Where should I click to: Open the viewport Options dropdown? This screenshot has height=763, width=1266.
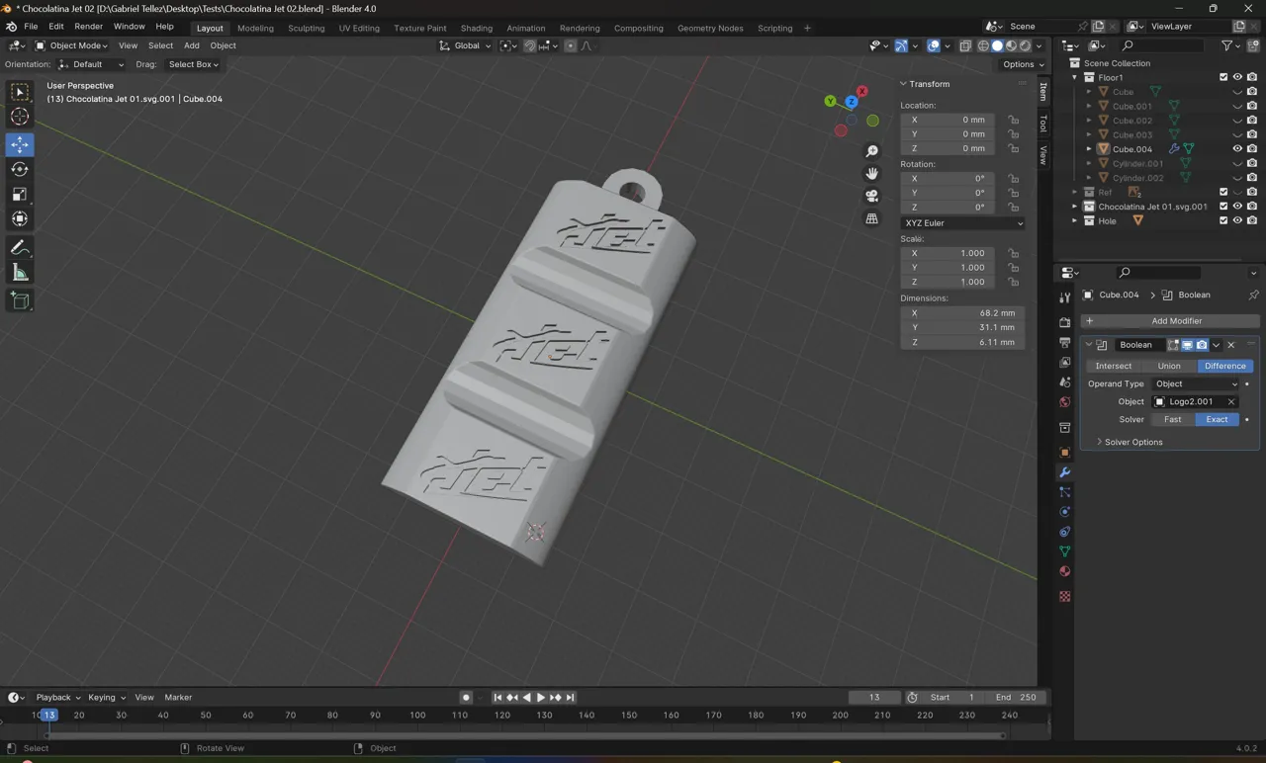1023,64
